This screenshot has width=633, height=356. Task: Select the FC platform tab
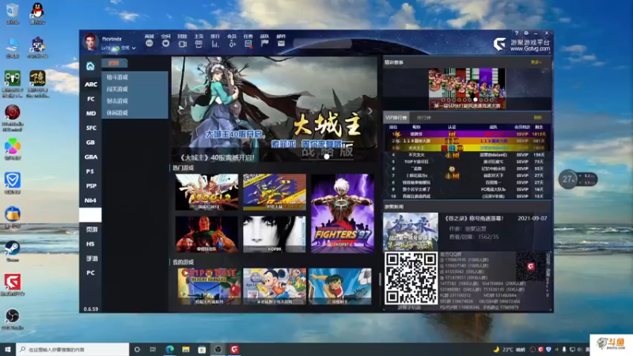click(90, 99)
